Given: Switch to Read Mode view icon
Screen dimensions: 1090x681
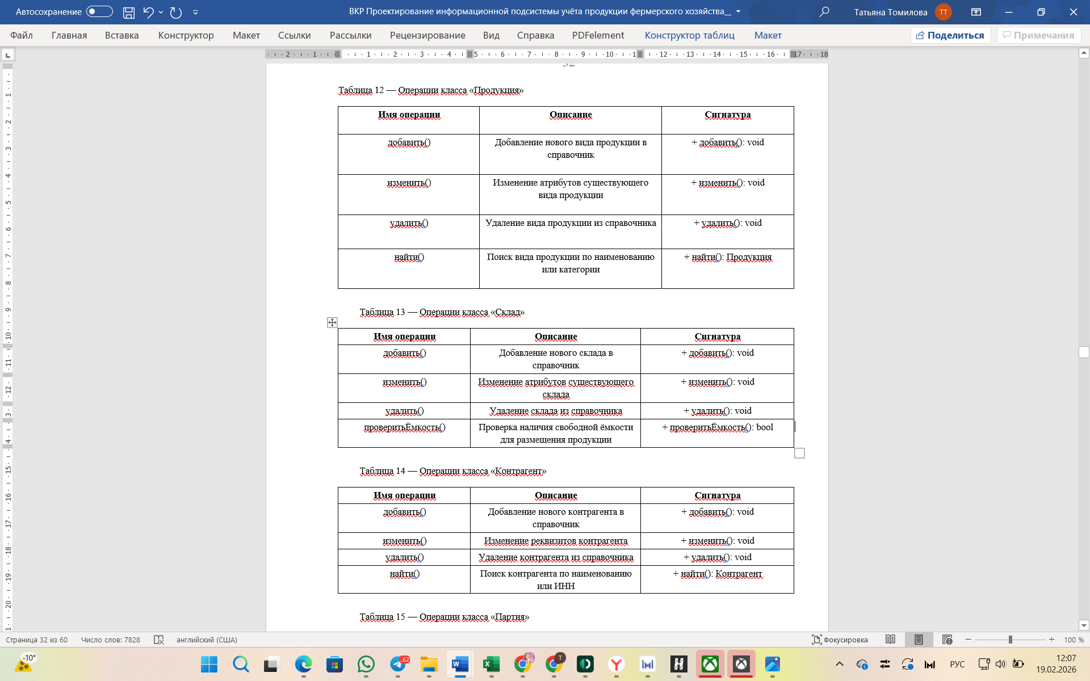Looking at the screenshot, I should [x=890, y=640].
